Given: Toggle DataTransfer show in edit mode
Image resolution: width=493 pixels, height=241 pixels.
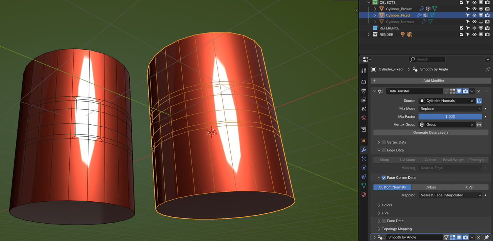Looking at the screenshot, I should tap(453, 91).
